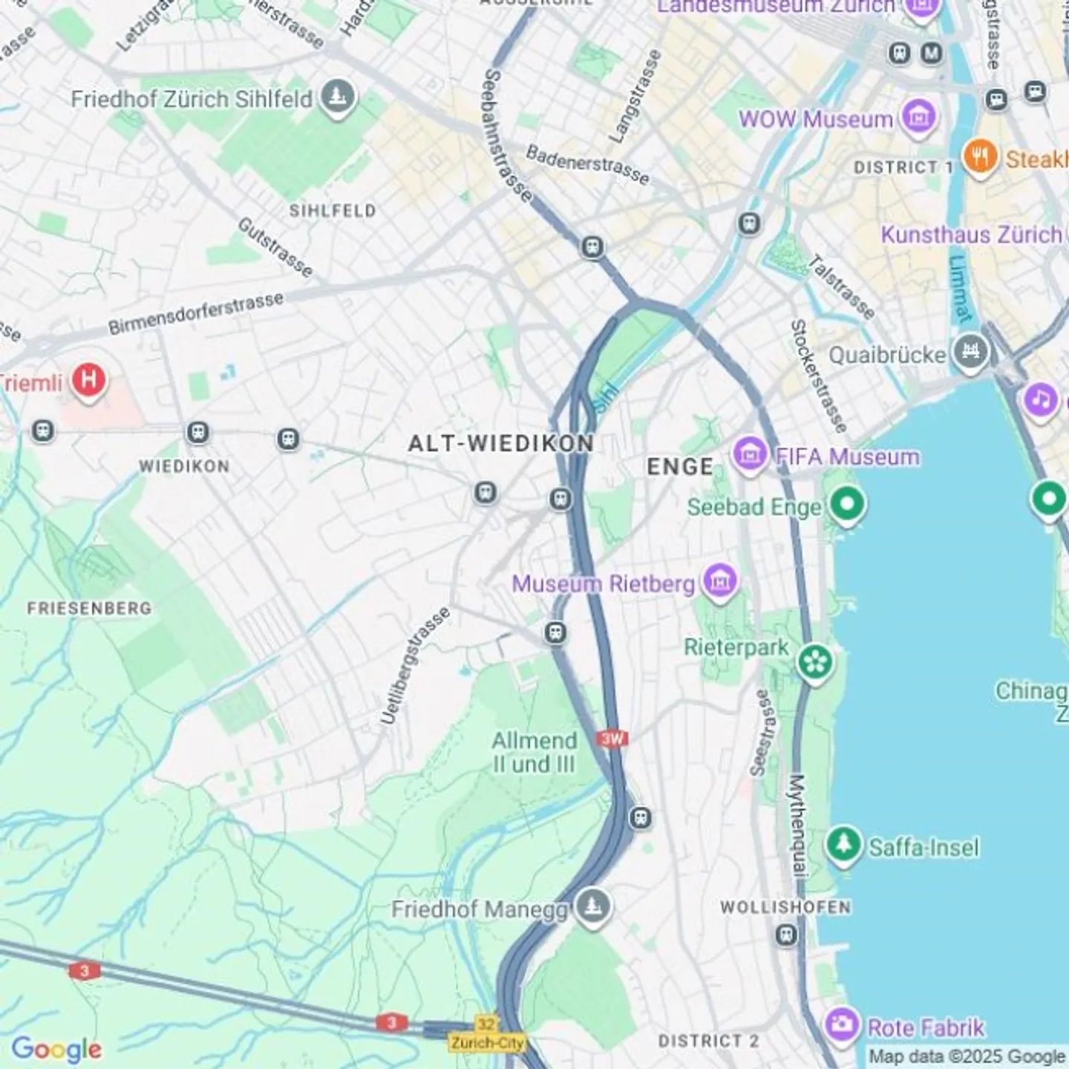Select the WOW Museum pin icon
Viewport: 1069px width, 1069px height.
point(919,118)
